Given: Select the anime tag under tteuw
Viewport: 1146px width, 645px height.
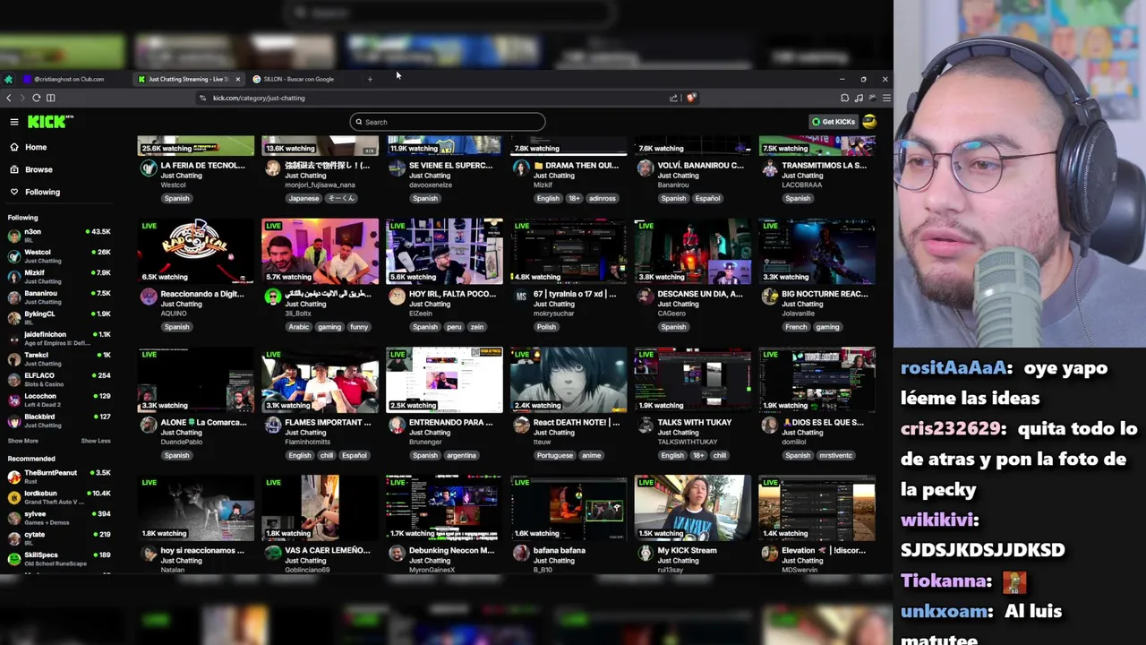Looking at the screenshot, I should (x=591, y=455).
